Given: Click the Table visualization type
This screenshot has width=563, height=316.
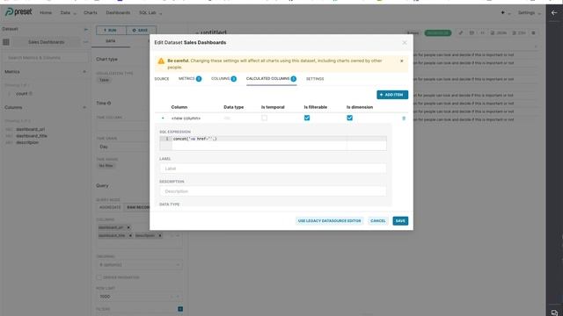Looking at the screenshot, I should (104, 80).
